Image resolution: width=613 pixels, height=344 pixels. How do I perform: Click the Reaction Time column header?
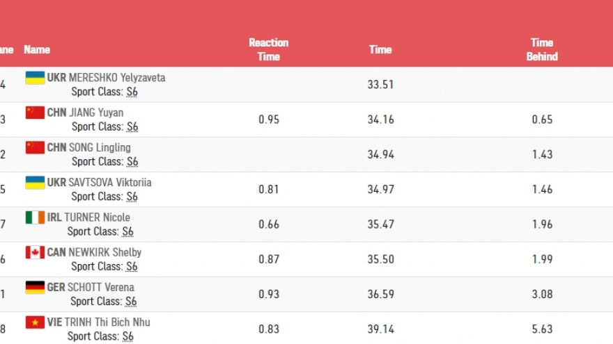pos(268,49)
